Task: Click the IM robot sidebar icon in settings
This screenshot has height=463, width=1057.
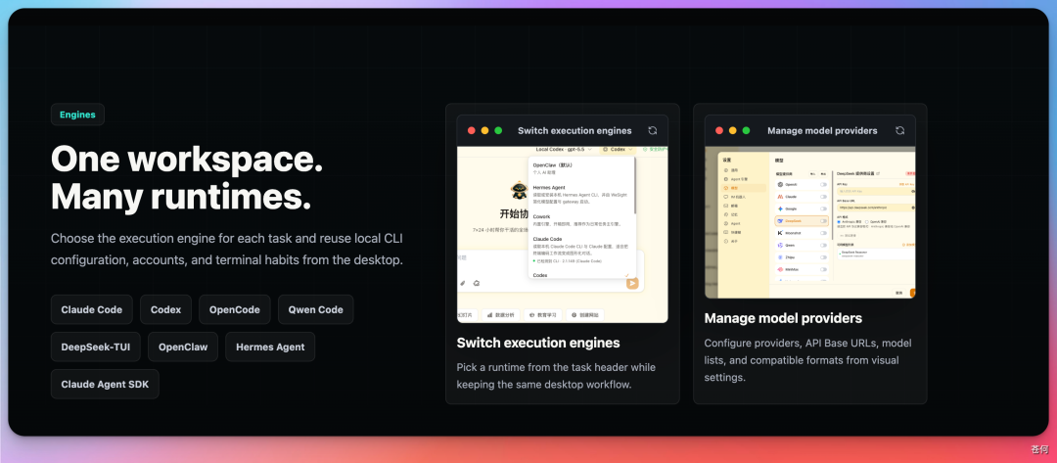Action: (x=726, y=197)
